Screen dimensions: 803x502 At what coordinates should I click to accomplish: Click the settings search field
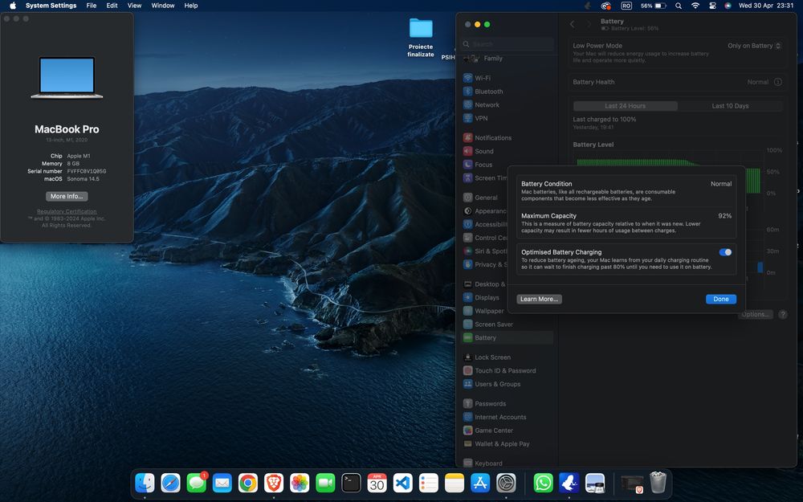(x=508, y=44)
